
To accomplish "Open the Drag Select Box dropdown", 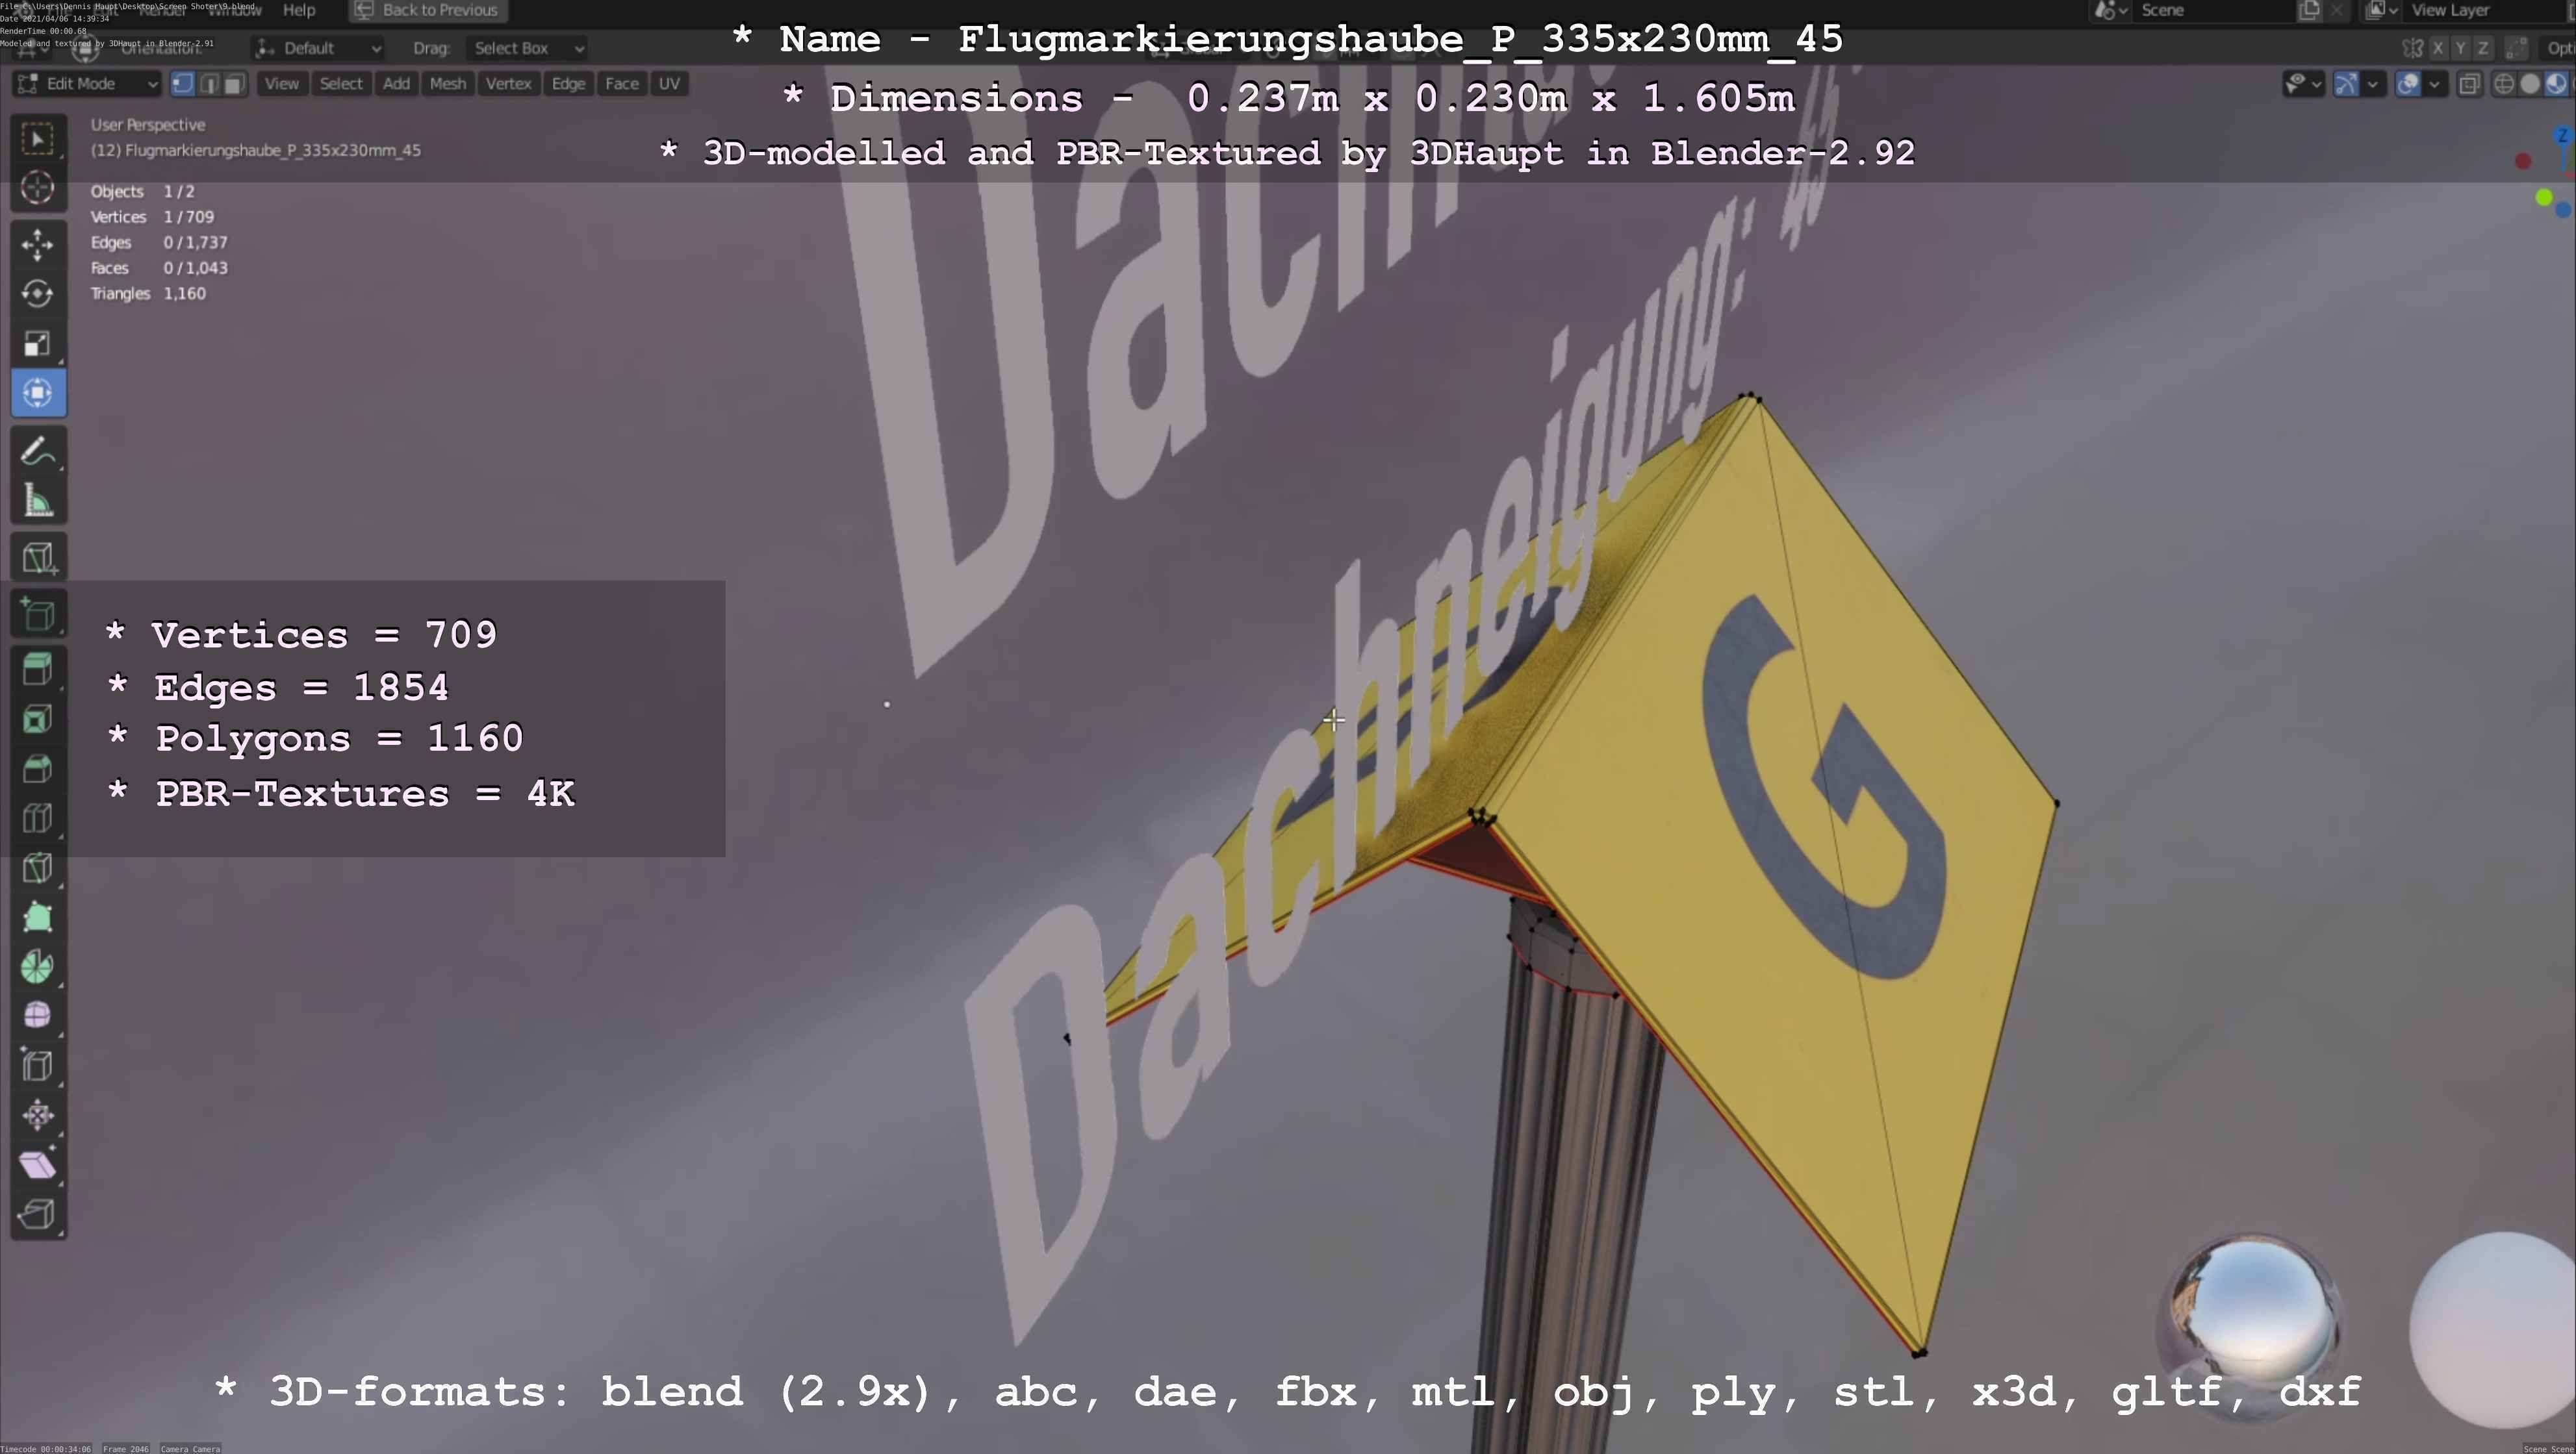I will [x=526, y=48].
